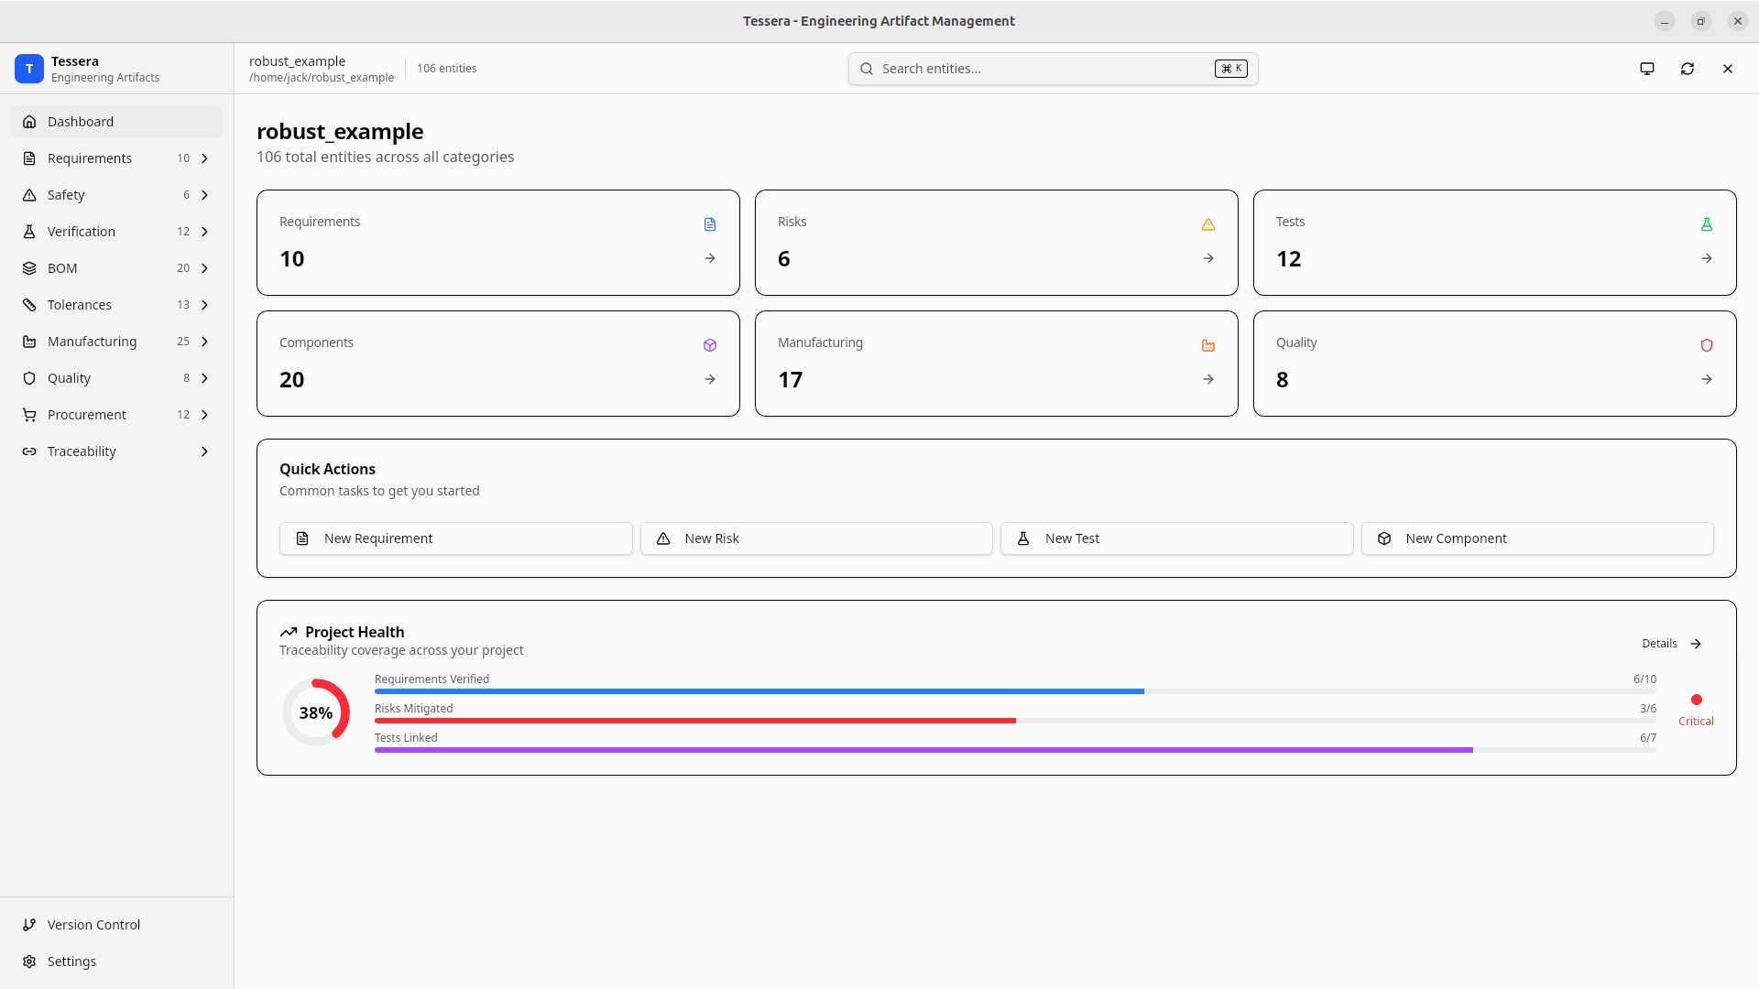The height and width of the screenshot is (989, 1759).
Task: Expand the Tolerances sidebar chevron
Action: tap(204, 304)
